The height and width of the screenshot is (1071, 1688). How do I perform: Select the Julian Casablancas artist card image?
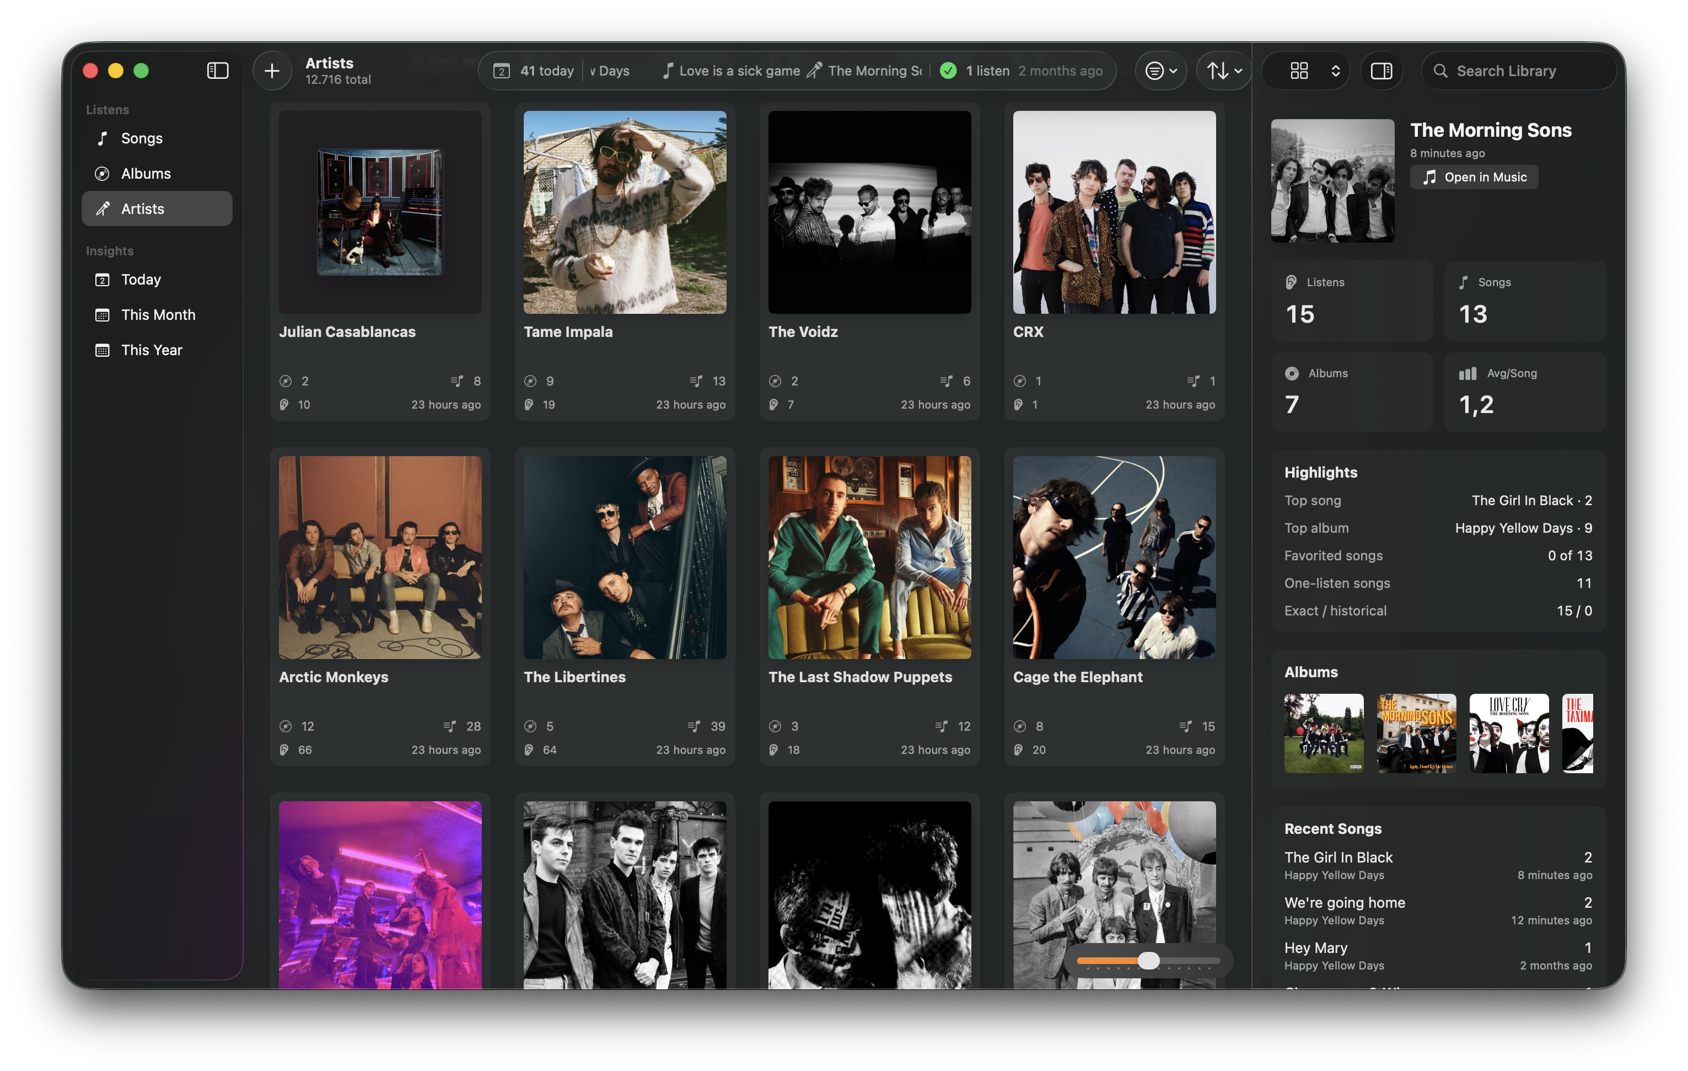coord(380,212)
